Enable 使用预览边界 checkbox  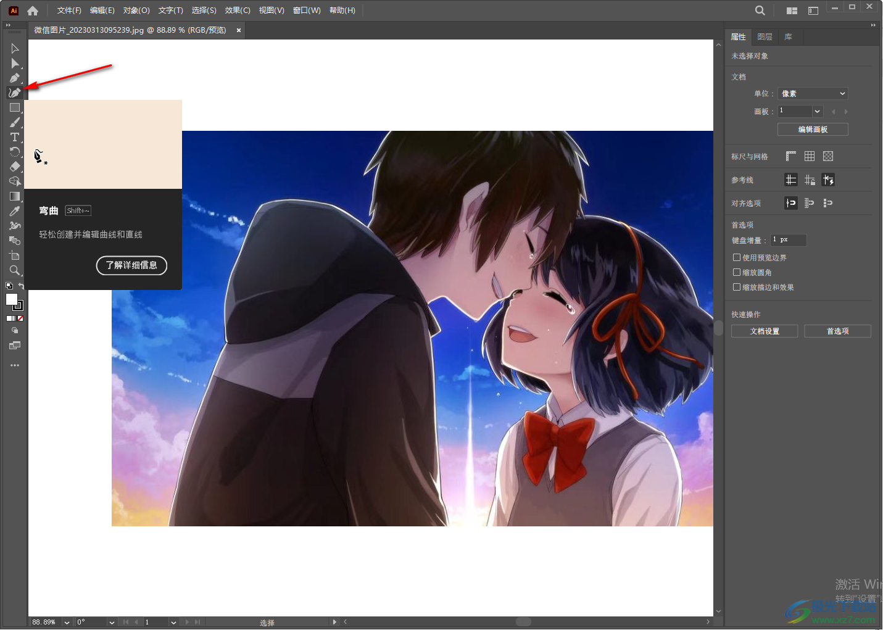pos(737,257)
